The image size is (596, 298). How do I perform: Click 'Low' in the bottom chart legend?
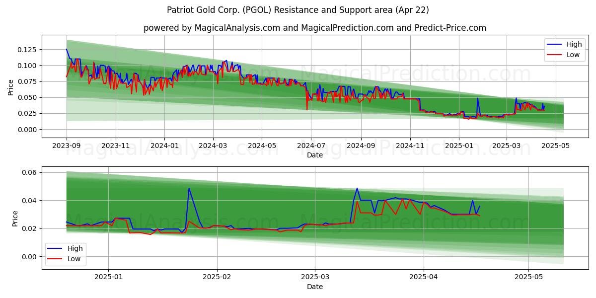(74, 259)
